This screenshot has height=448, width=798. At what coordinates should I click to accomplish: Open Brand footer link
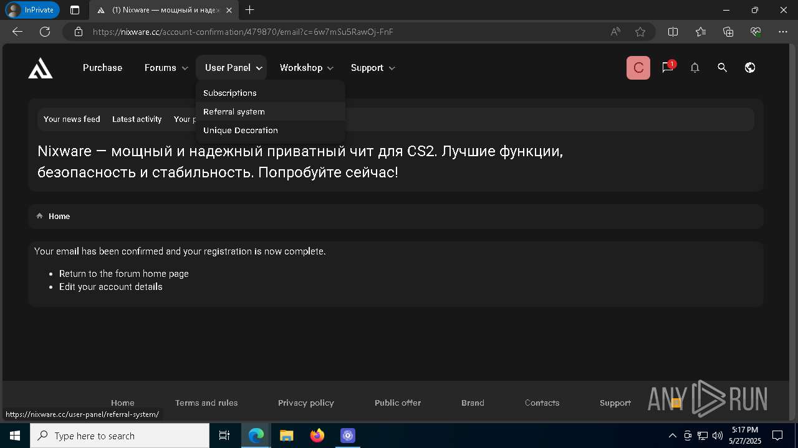(x=473, y=403)
